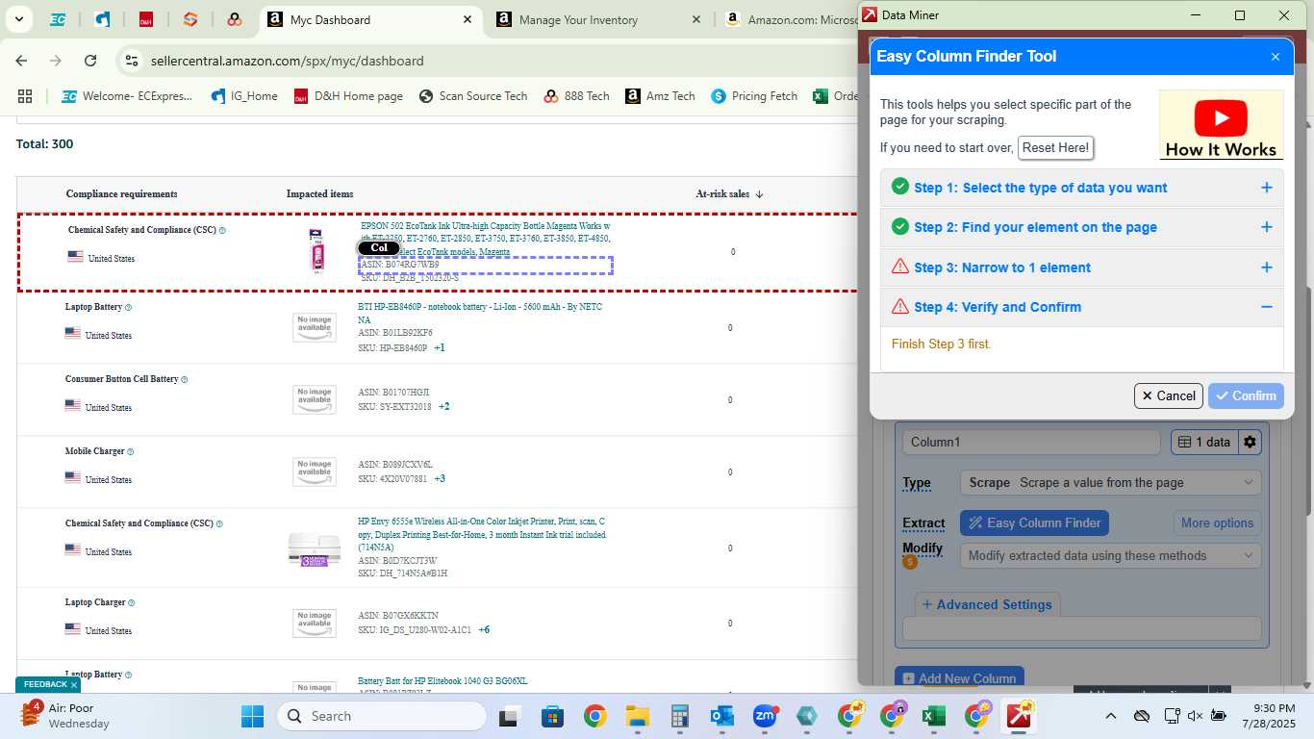1314x739 pixels.
Task: Click the Easy Column Finder button
Action: 1034,523
